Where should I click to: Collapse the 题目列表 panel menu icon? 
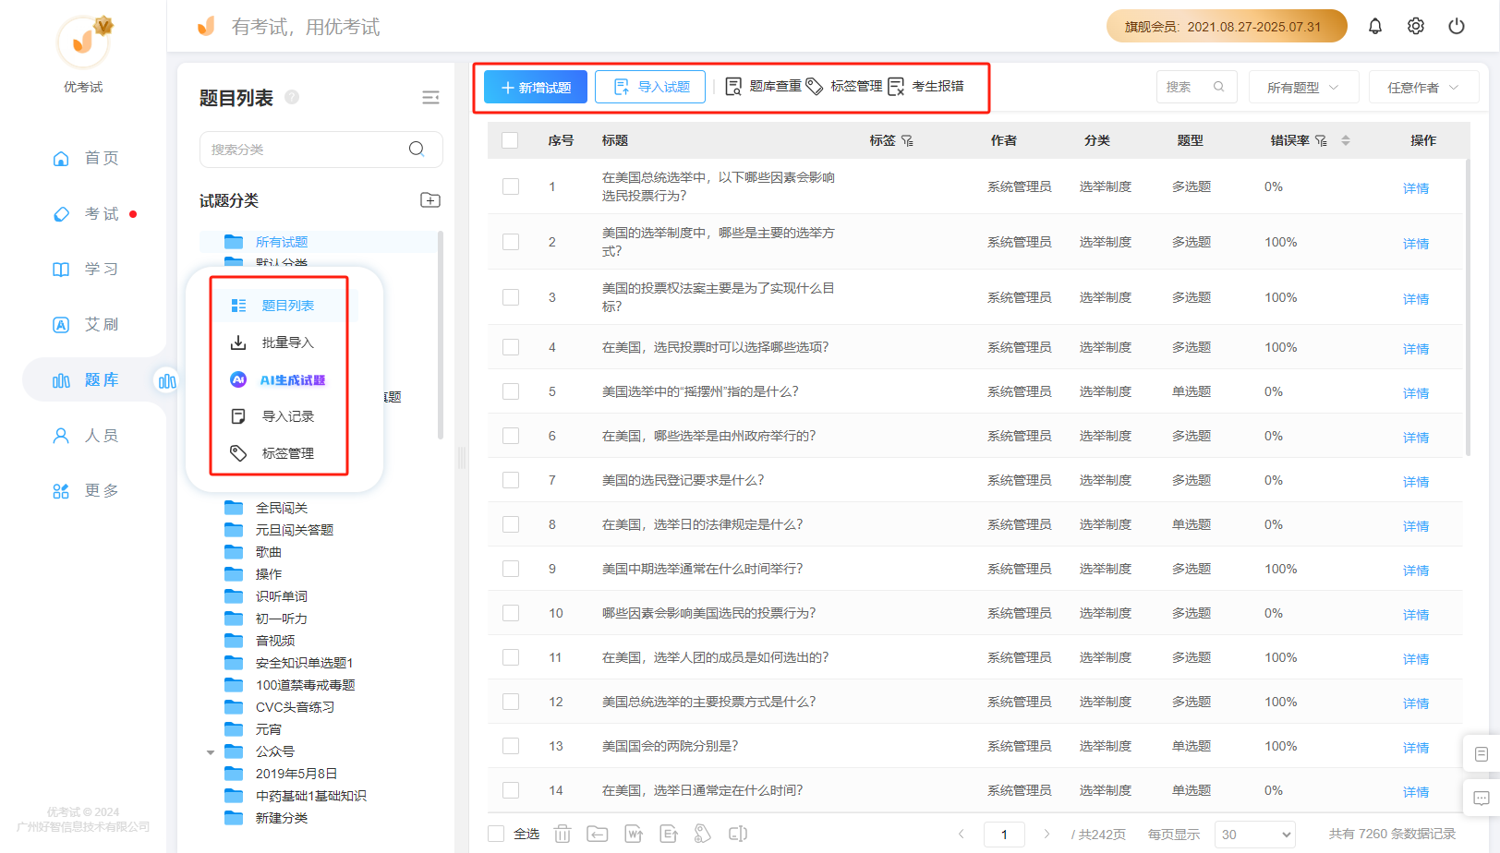[430, 98]
